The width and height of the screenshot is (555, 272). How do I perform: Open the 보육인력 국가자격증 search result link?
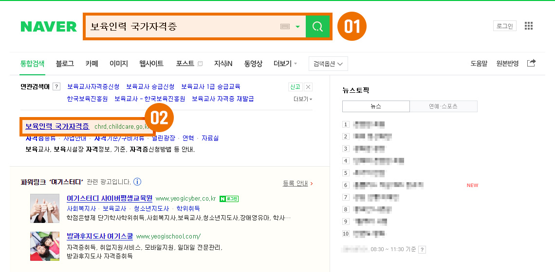pyautogui.click(x=57, y=126)
